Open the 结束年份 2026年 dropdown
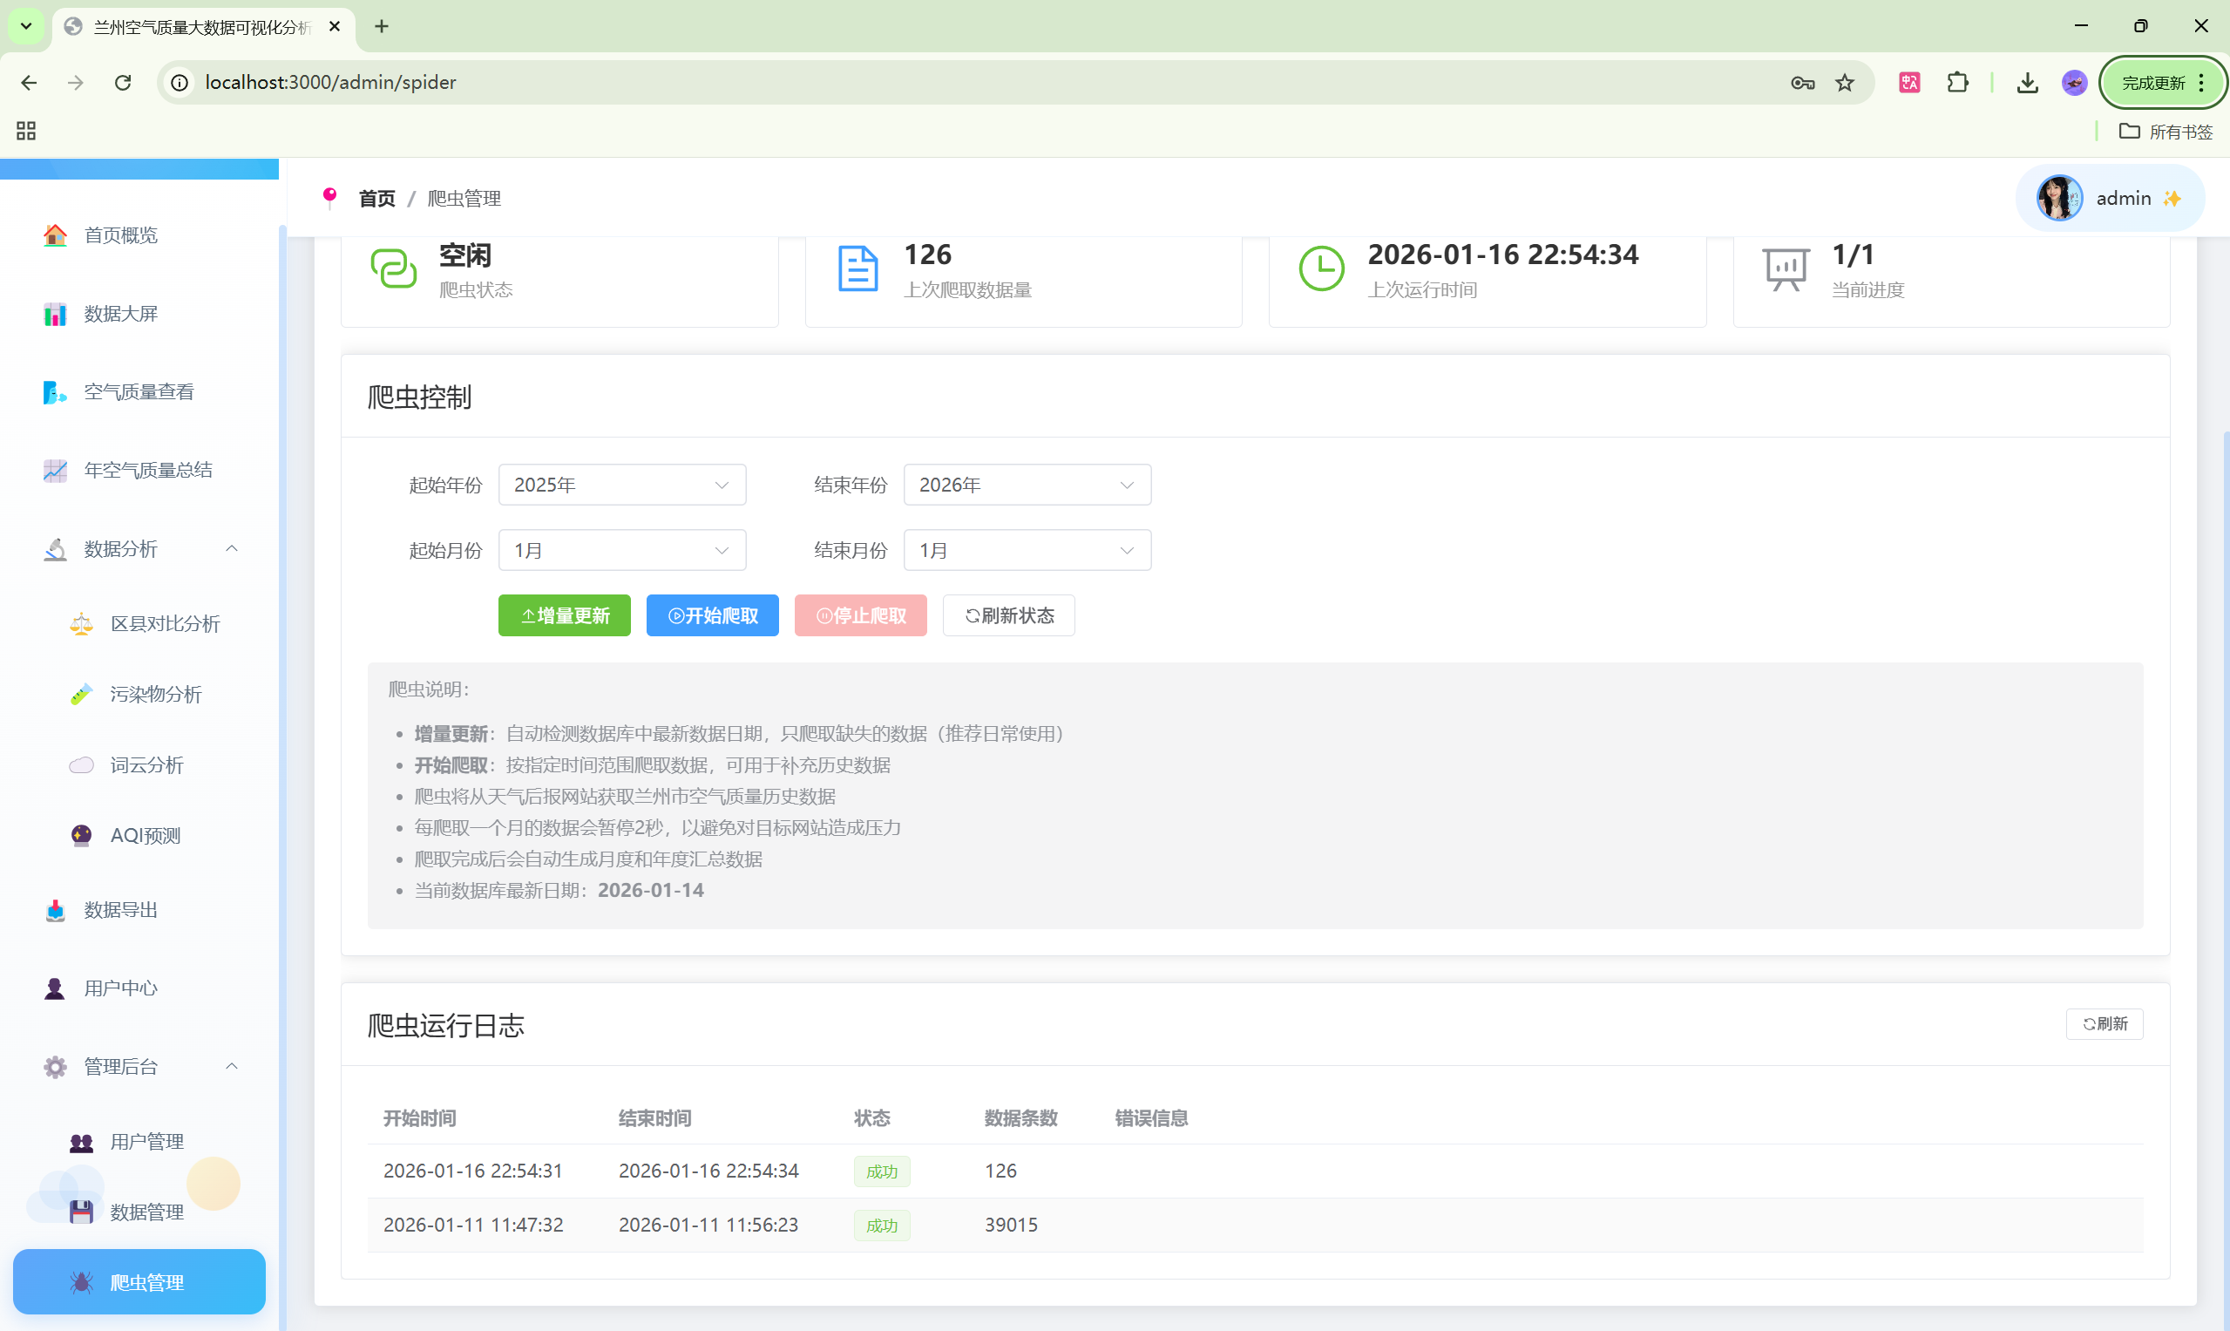The height and width of the screenshot is (1331, 2230). point(1027,486)
